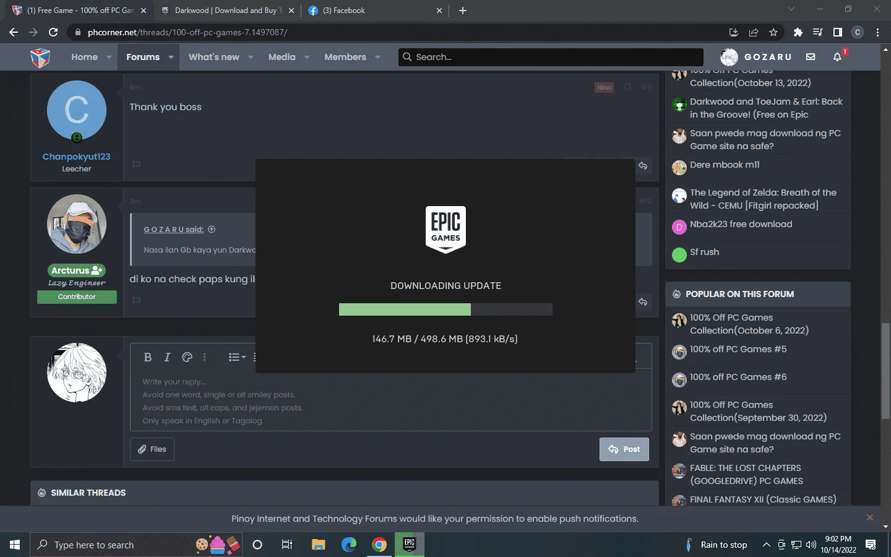Click the Files attachment button
891x557 pixels.
click(152, 449)
